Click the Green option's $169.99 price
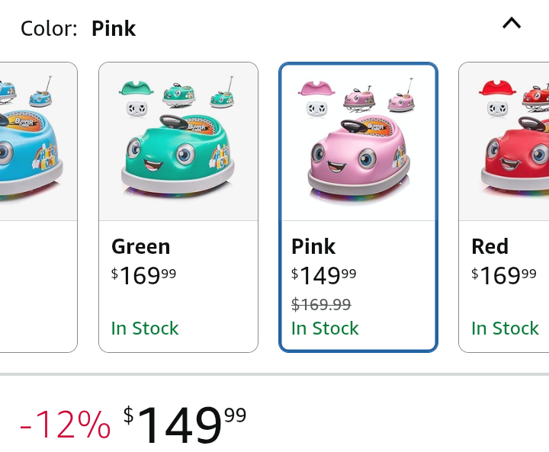The height and width of the screenshot is (452, 549). pyautogui.click(x=144, y=275)
